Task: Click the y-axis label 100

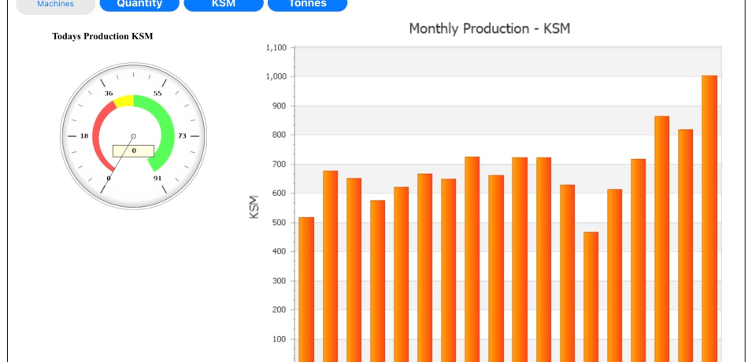Action: pos(279,339)
